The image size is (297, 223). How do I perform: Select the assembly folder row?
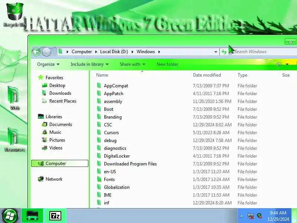point(177,101)
